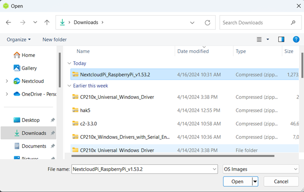The width and height of the screenshot is (304, 192).
Task: Expand the OneDrive tree node
Action: (x=7, y=94)
